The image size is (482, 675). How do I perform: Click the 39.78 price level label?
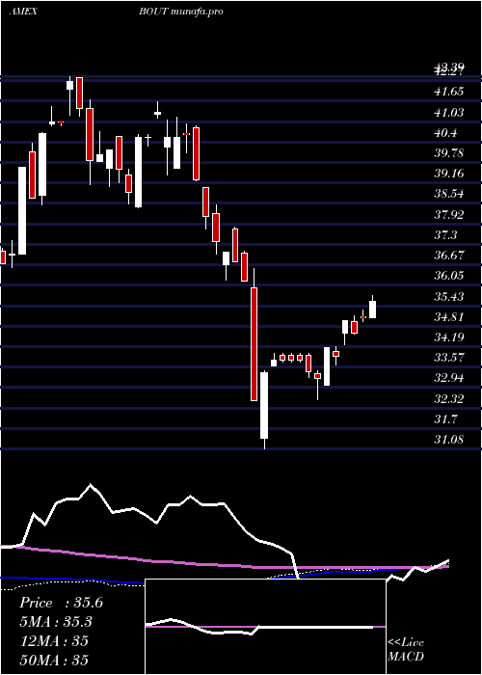(x=449, y=152)
